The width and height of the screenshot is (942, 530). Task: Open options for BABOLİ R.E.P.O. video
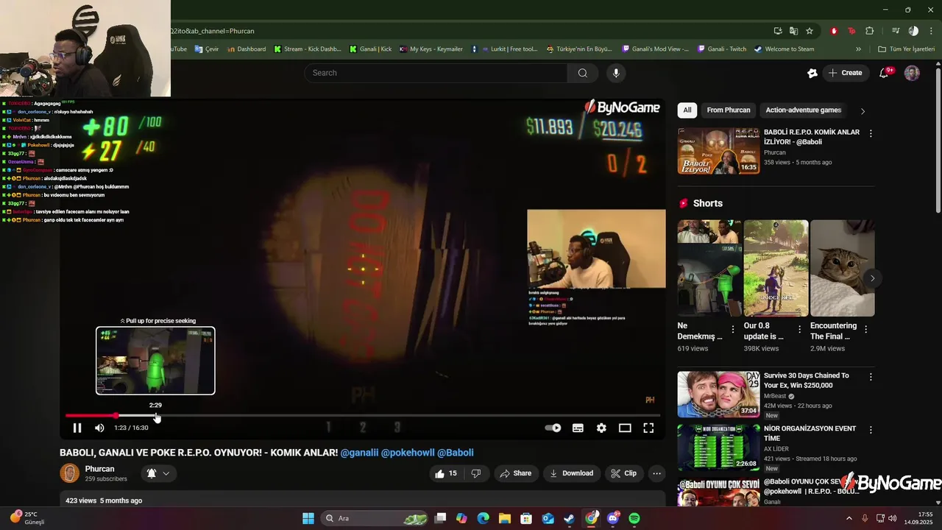(871, 133)
